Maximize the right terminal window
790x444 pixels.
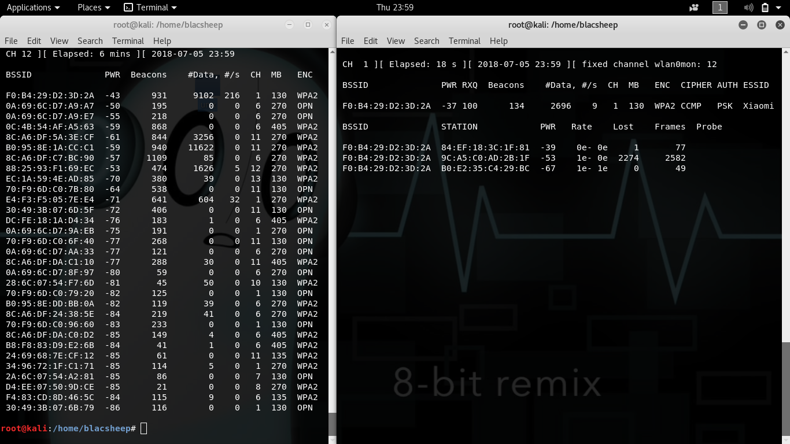coord(762,25)
